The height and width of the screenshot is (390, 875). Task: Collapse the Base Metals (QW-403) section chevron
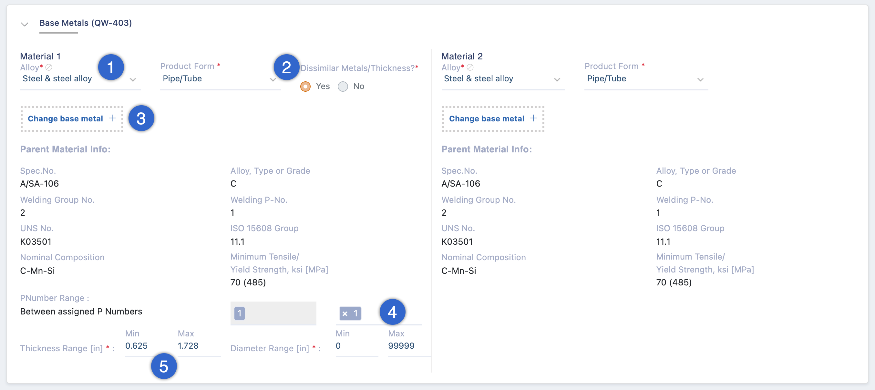25,24
